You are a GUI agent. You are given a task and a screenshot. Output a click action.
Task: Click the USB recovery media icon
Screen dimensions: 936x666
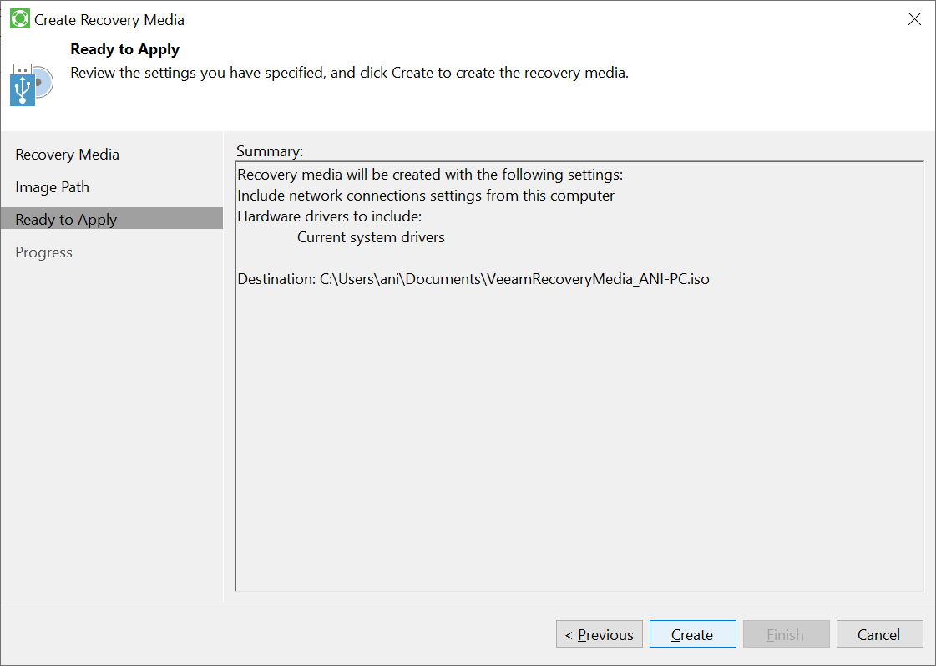pos(31,84)
